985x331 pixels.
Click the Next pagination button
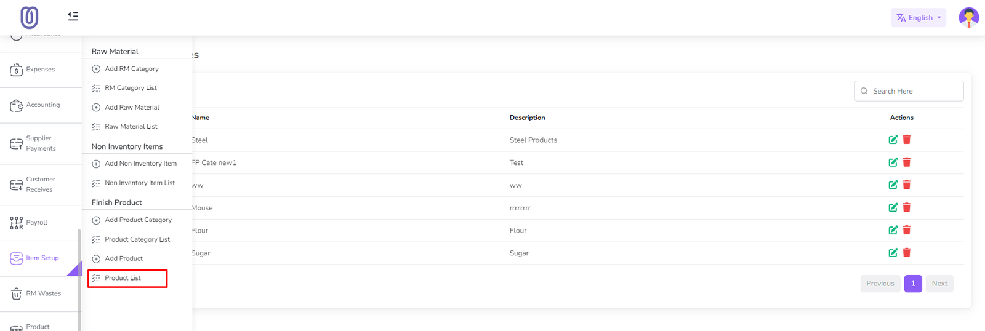[x=939, y=284]
